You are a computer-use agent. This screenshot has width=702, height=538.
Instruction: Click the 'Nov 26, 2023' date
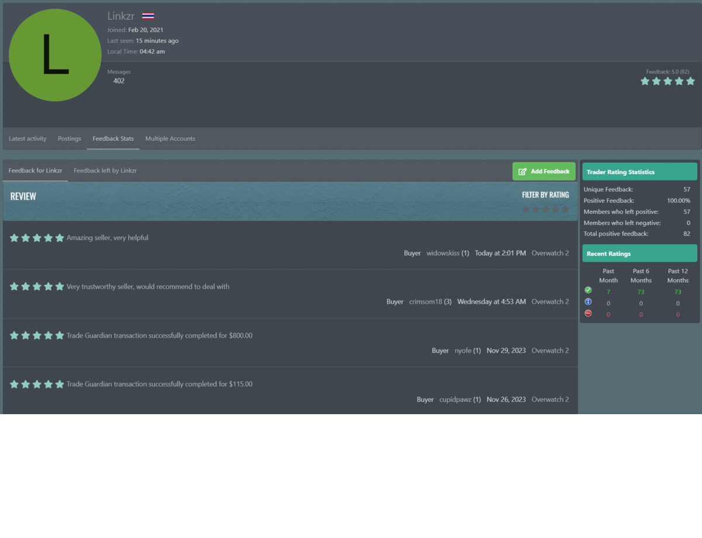coord(506,400)
